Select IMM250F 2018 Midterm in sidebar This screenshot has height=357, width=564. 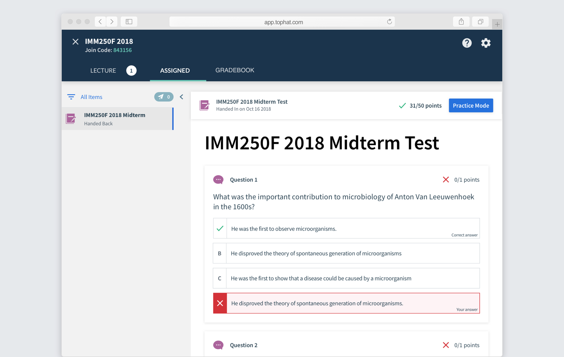point(117,119)
